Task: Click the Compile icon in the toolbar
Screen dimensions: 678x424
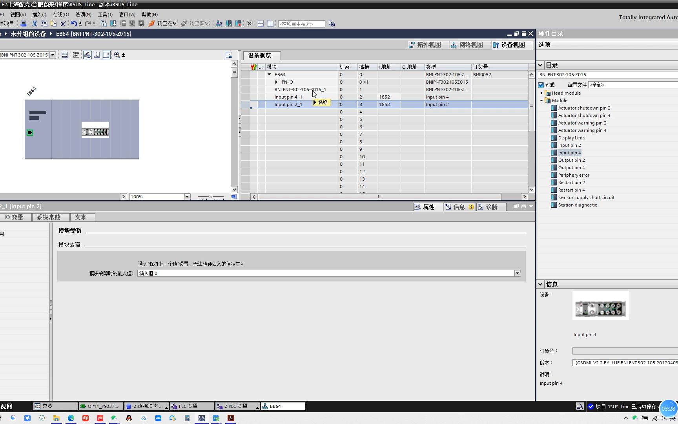Action: point(104,24)
